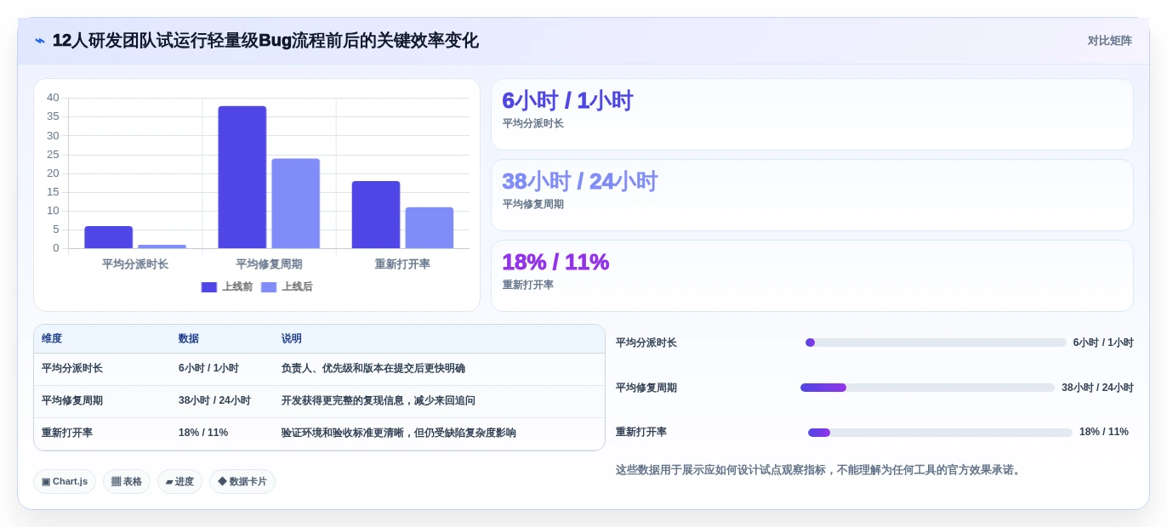Click the 上线后 bar for 平均分派时长

click(x=162, y=246)
